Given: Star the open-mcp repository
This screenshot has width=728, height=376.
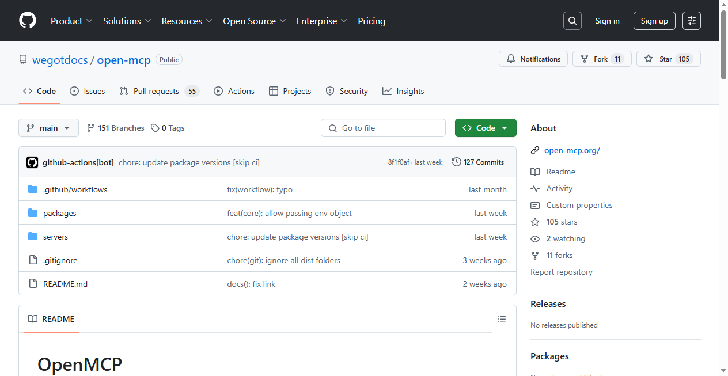Looking at the screenshot, I should tap(668, 59).
